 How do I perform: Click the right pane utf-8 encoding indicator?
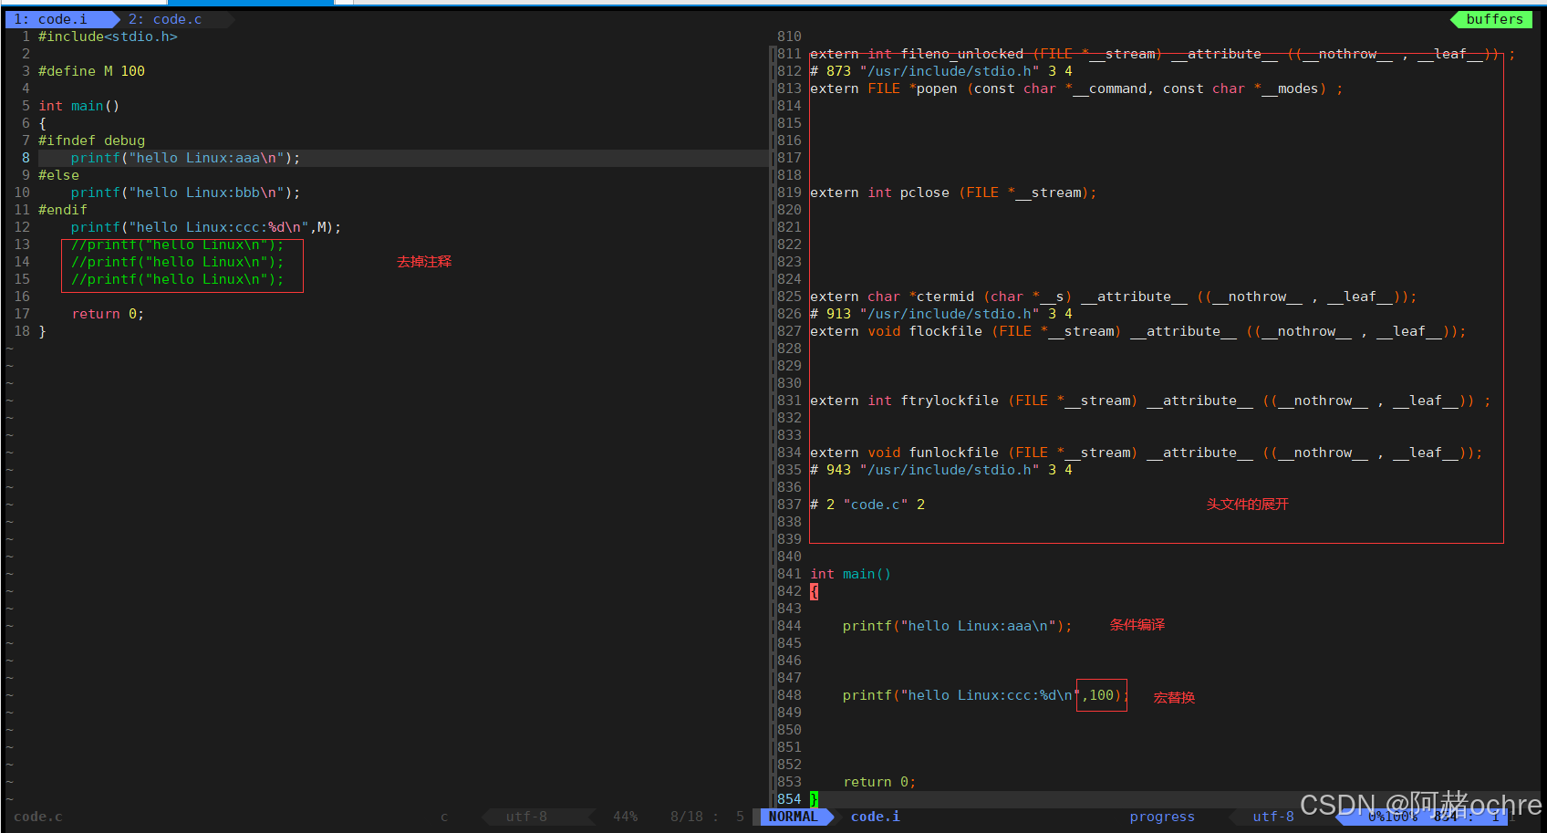tap(1272, 817)
